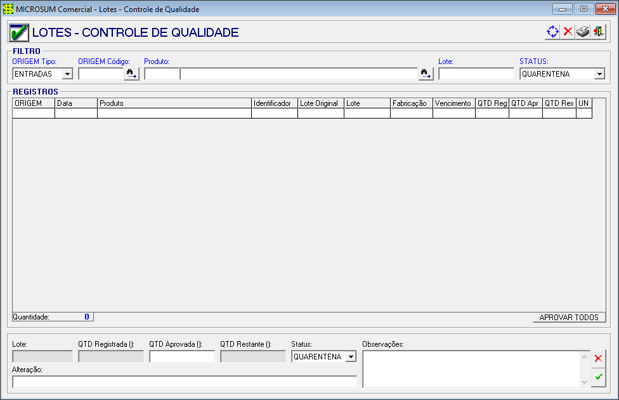Click red X cancel beside Observações
Viewport: 619px width, 400px height.
pyautogui.click(x=598, y=359)
